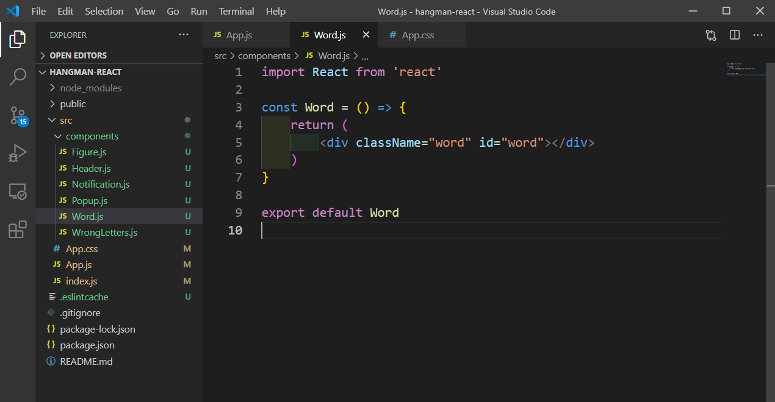
Task: Expand the public folder
Action: pyautogui.click(x=119, y=104)
